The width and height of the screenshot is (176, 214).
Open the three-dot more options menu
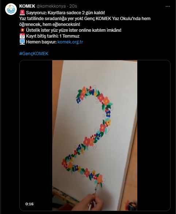coord(168,7)
